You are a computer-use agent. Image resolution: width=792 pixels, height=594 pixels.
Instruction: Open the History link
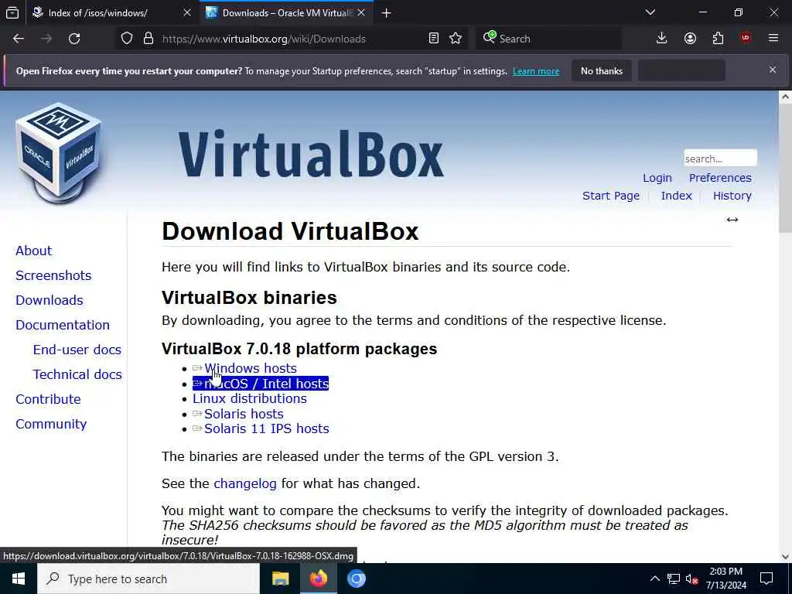[732, 196]
